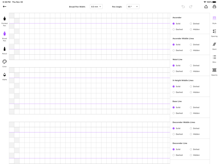The image size is (219, 164).
Task: Select Solid for X-Height Middle Lines
Action: [x=176, y=87]
